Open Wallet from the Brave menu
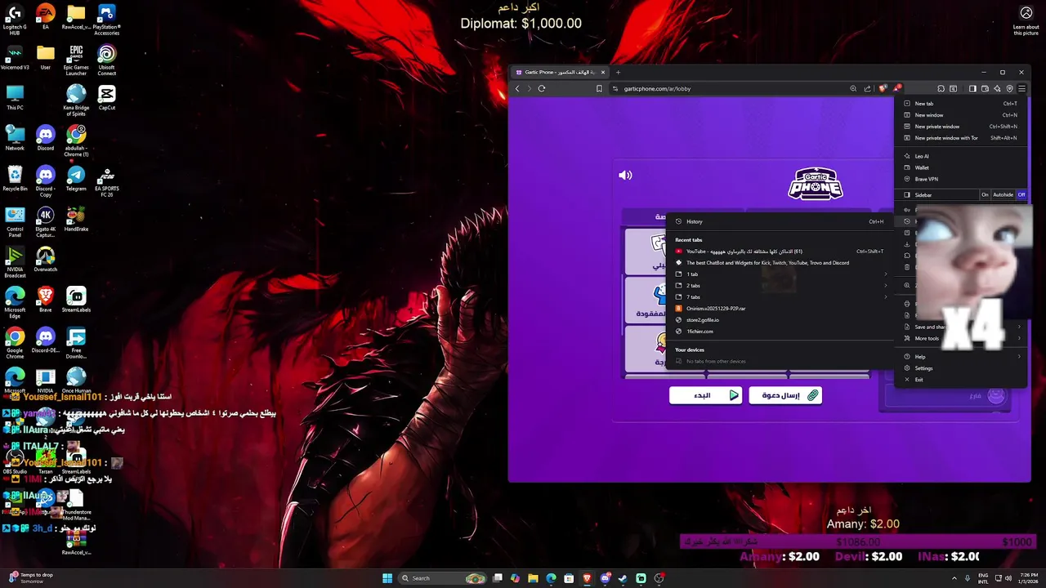The height and width of the screenshot is (588, 1046). (962, 167)
